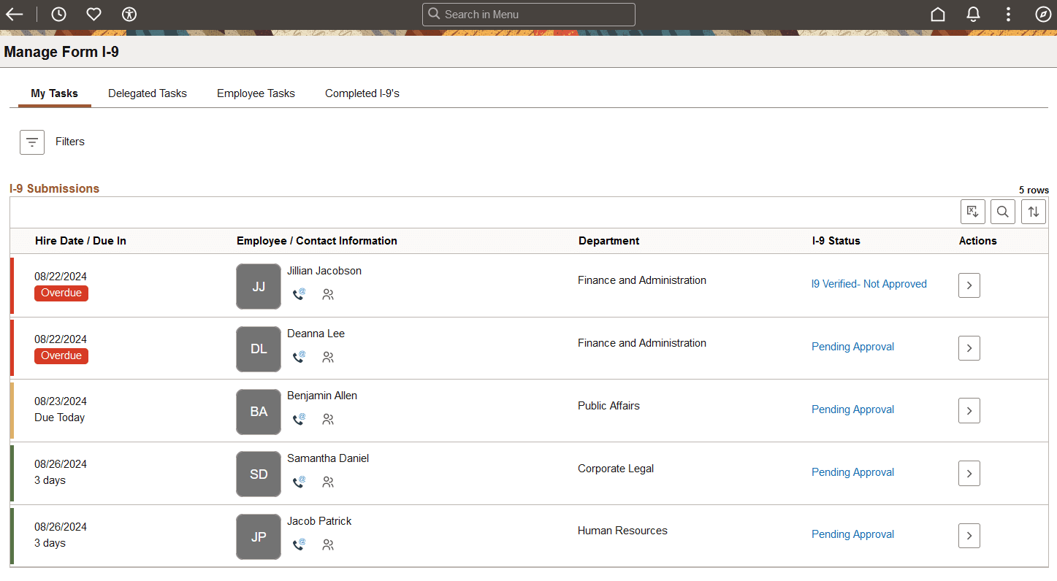Expand the row actions for Benjamin Allen
This screenshot has width=1057, height=581.
tap(969, 410)
